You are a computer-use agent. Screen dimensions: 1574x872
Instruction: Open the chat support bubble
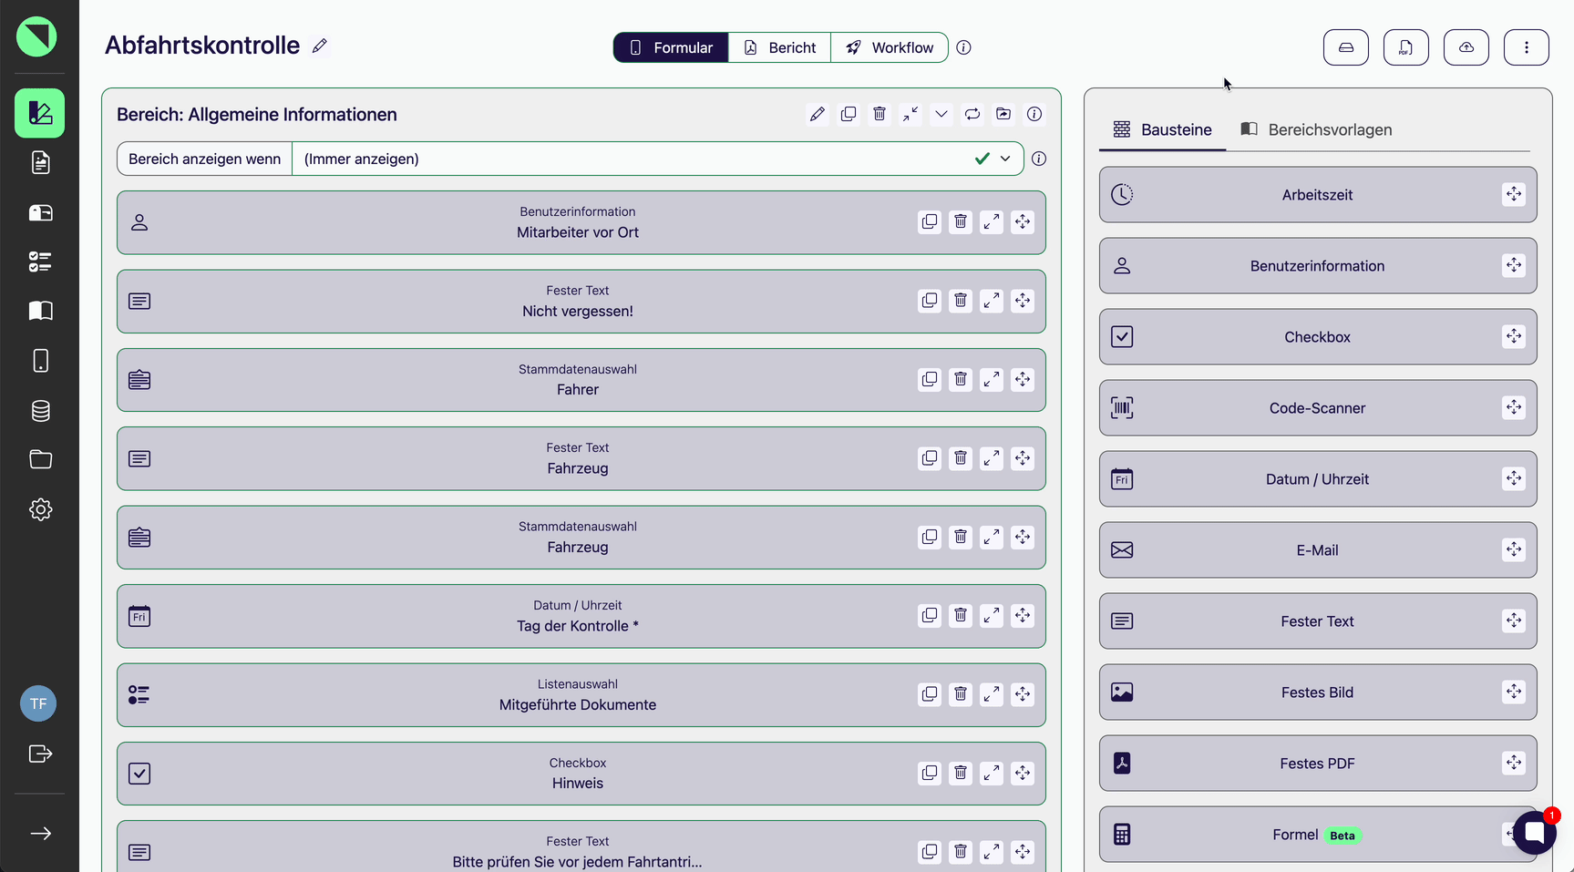point(1534,832)
